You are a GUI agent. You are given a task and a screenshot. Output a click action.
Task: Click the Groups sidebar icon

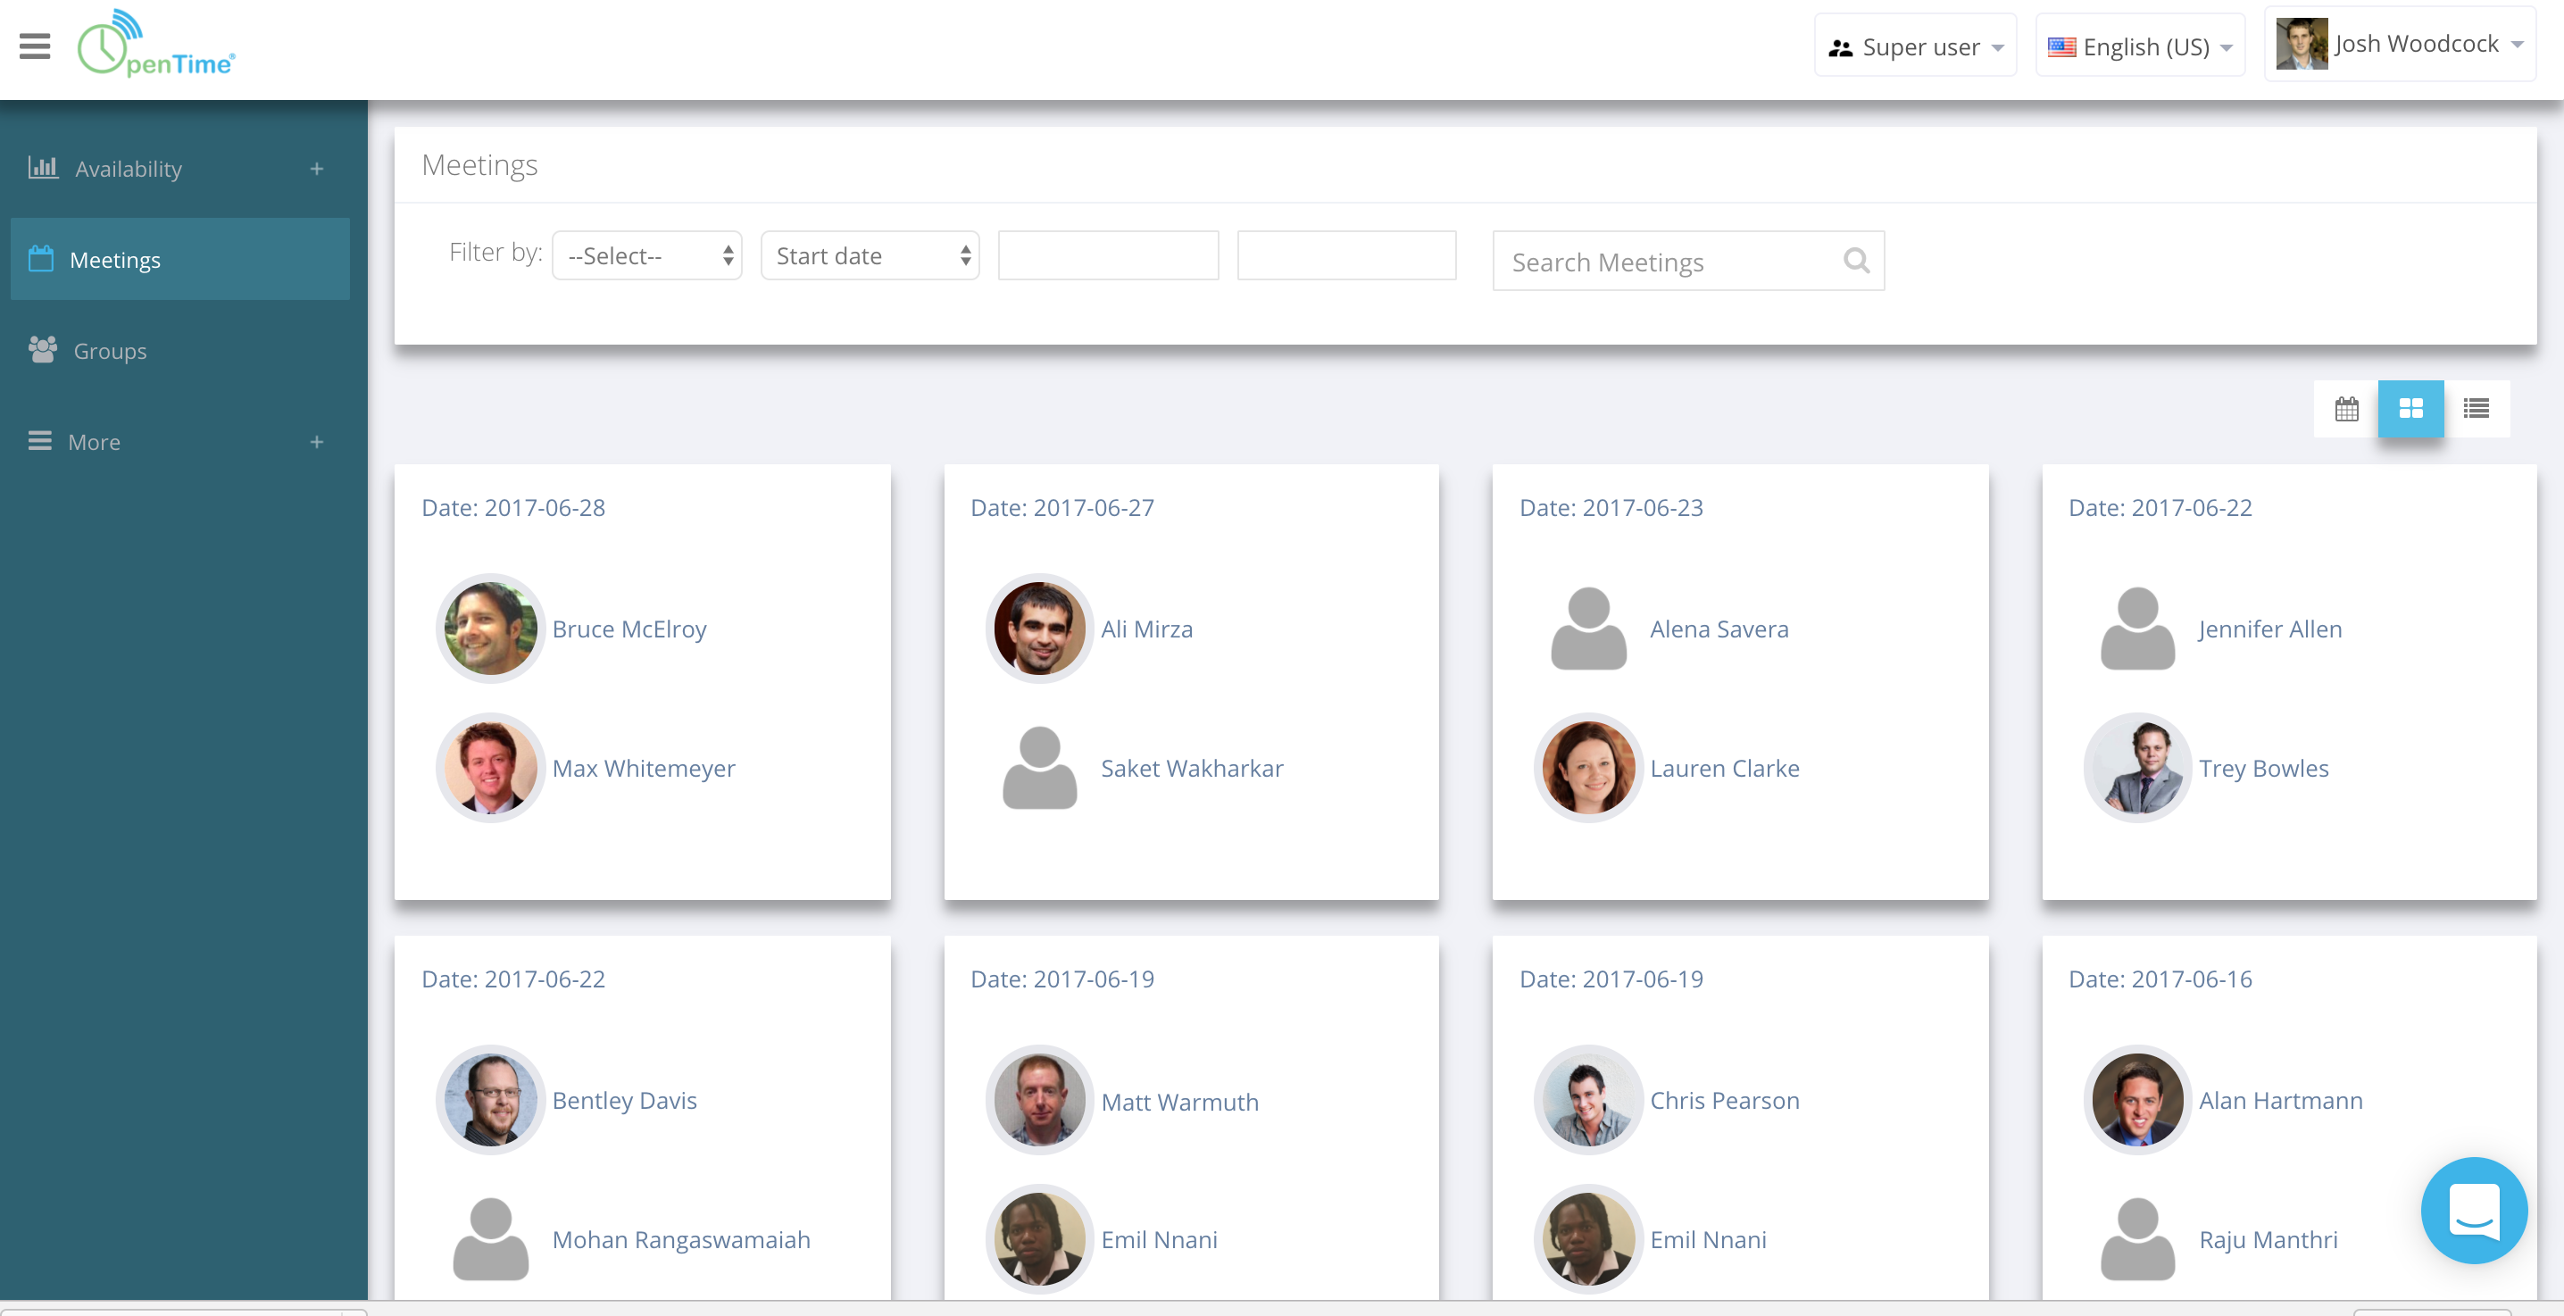[x=43, y=350]
